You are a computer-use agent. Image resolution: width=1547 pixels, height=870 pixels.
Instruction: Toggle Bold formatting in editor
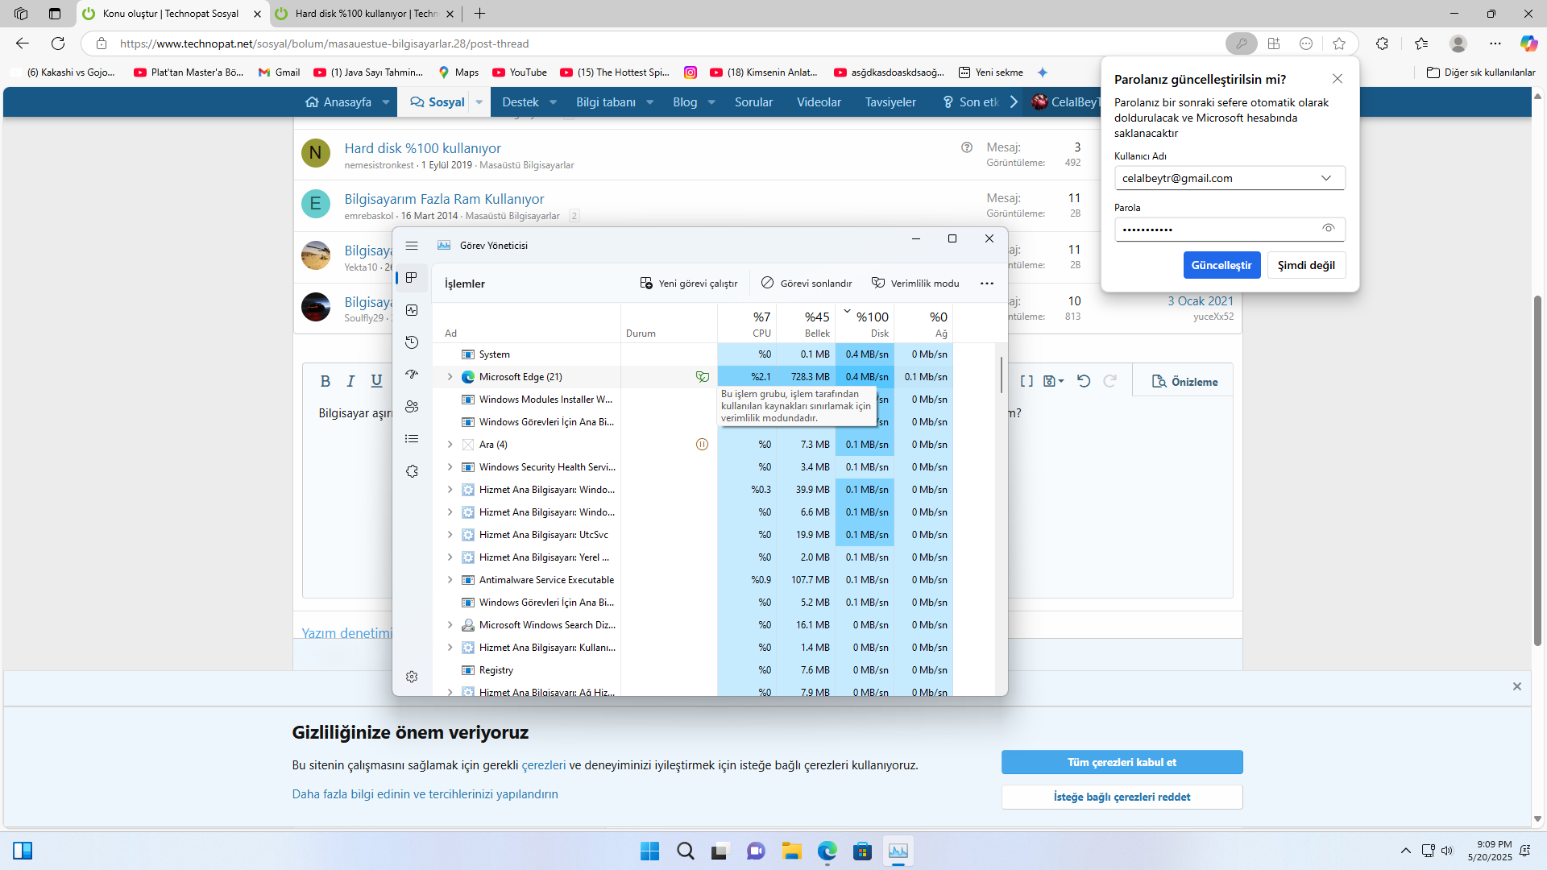pos(325,381)
